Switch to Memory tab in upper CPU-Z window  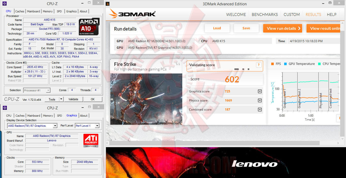(x=48, y=11)
